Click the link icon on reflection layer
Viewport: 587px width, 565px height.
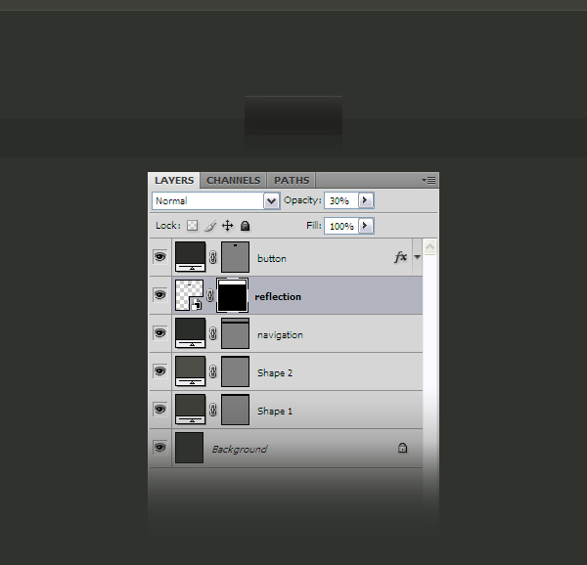pos(210,295)
